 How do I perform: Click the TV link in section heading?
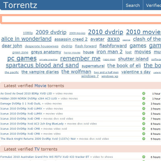[37, 149]
